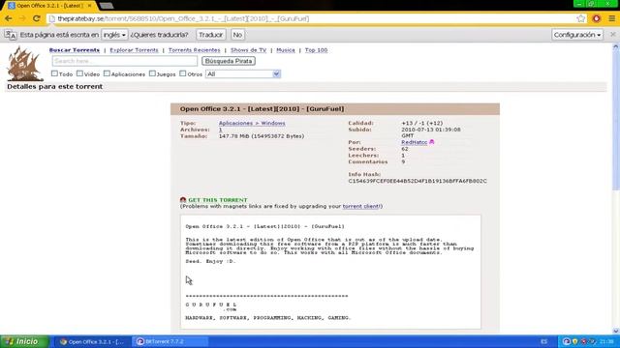The height and width of the screenshot is (348, 620).
Task: Check the Otros checkbox
Action: 183,73
